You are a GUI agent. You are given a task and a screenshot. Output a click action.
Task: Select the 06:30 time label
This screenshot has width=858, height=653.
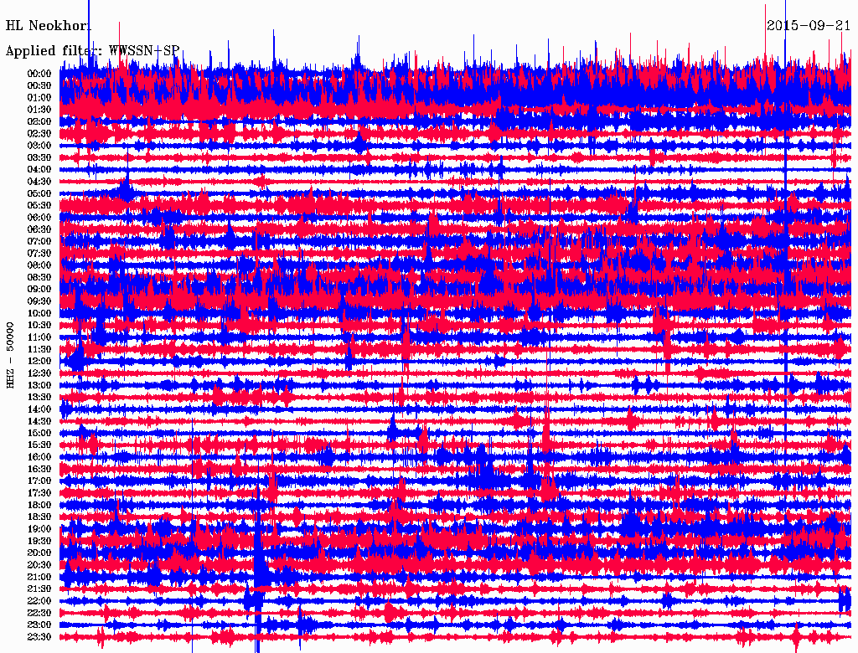(39, 229)
